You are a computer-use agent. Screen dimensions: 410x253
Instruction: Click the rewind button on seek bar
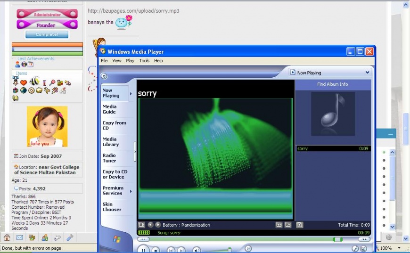point(143,239)
